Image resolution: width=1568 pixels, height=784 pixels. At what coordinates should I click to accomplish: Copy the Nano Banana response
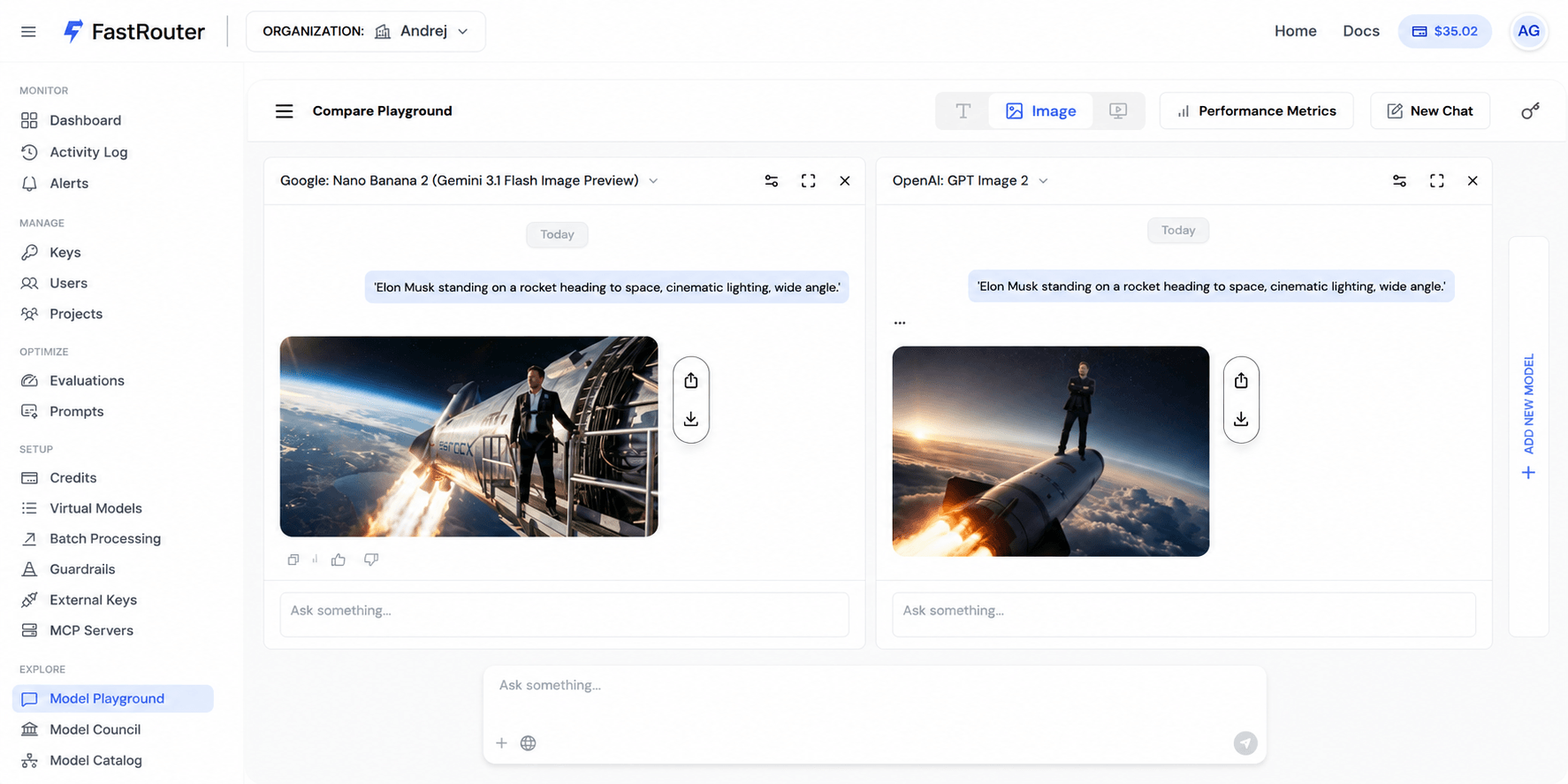293,559
